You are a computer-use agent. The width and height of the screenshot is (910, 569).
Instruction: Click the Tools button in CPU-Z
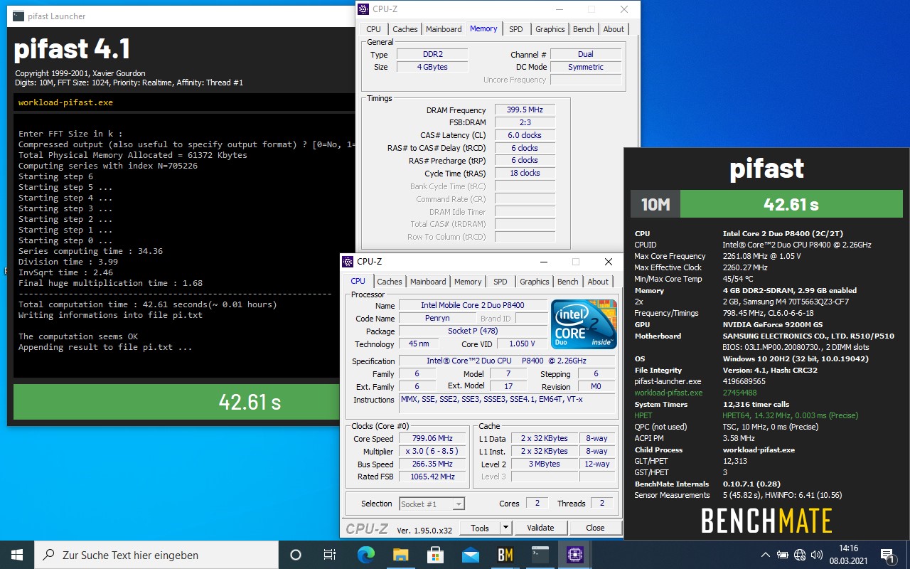(480, 528)
